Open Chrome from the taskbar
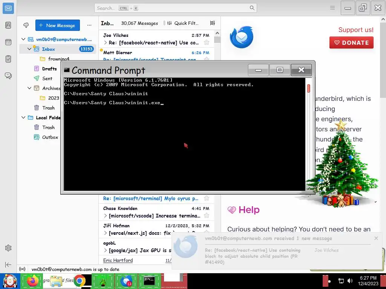386x289 pixels. (x=80, y=281)
